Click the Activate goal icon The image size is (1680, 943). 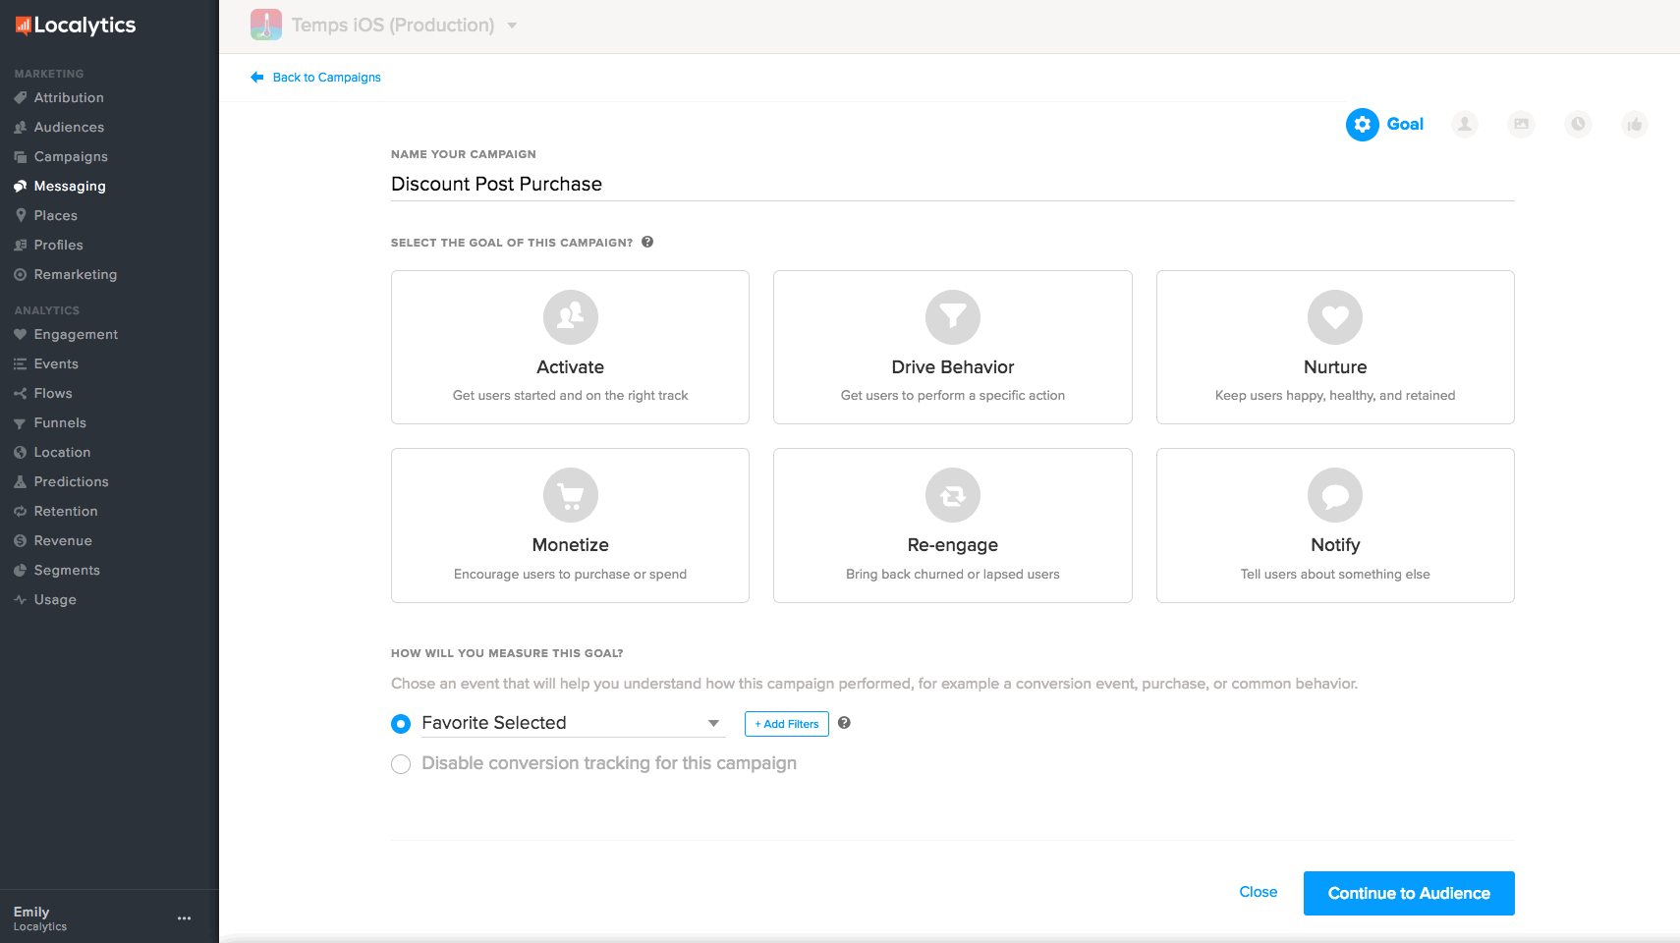tap(570, 317)
